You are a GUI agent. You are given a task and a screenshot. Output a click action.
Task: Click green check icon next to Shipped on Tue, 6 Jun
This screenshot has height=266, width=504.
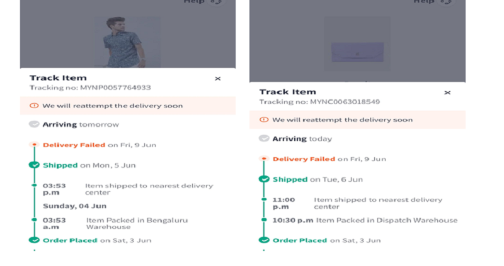tap(264, 179)
